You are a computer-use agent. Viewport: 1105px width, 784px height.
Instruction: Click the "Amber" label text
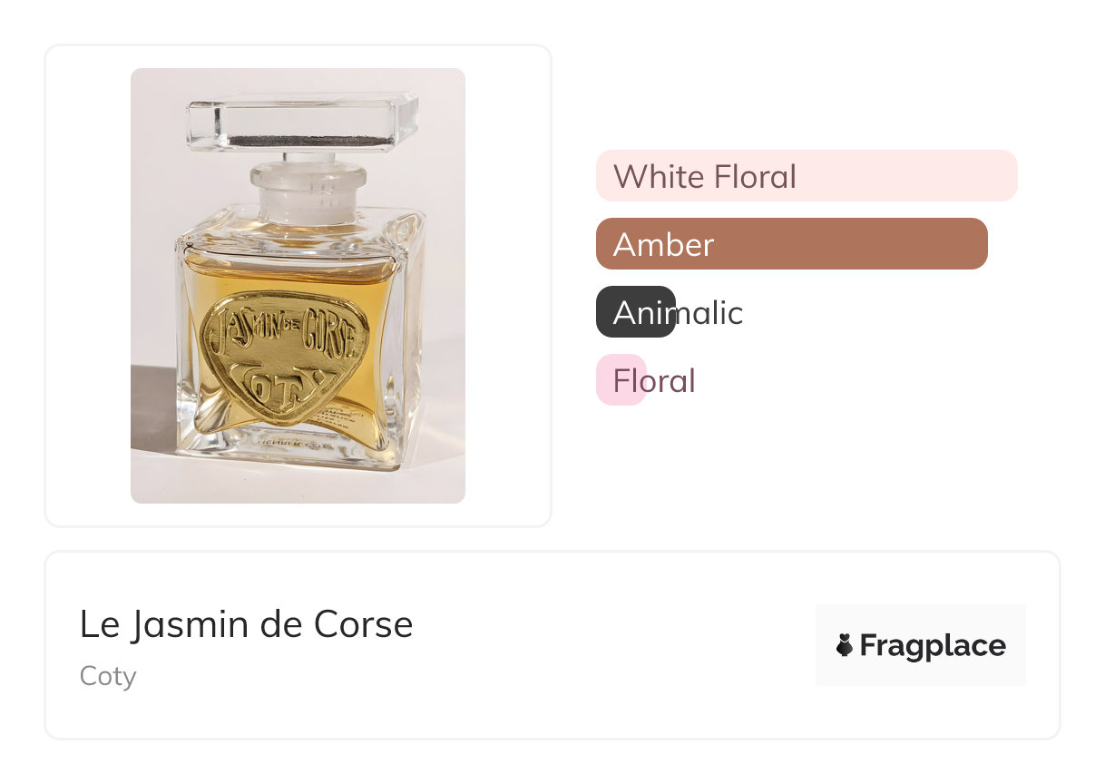pyautogui.click(x=663, y=244)
